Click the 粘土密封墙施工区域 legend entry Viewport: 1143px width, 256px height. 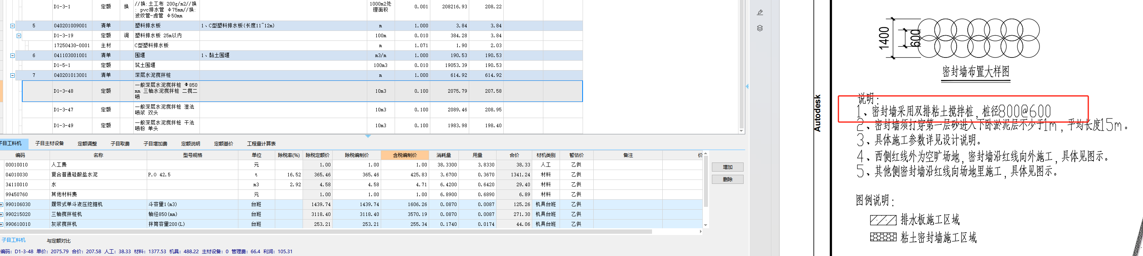click(938, 237)
